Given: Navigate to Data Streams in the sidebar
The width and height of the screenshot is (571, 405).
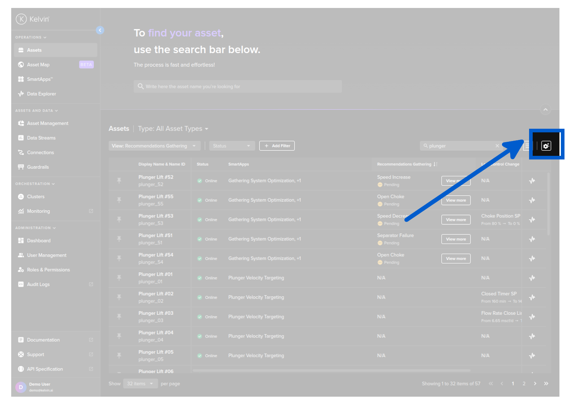Looking at the screenshot, I should click(41, 138).
